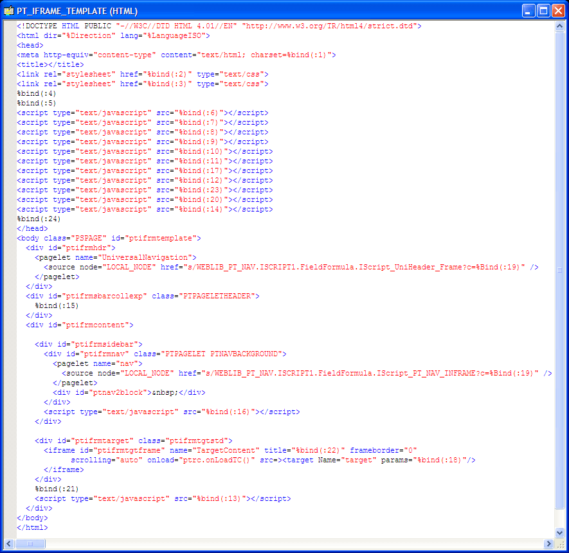This screenshot has width=569, height=553.
Task: Click the scroll-down arrow on the vertical scrollbar
Action: 559,532
